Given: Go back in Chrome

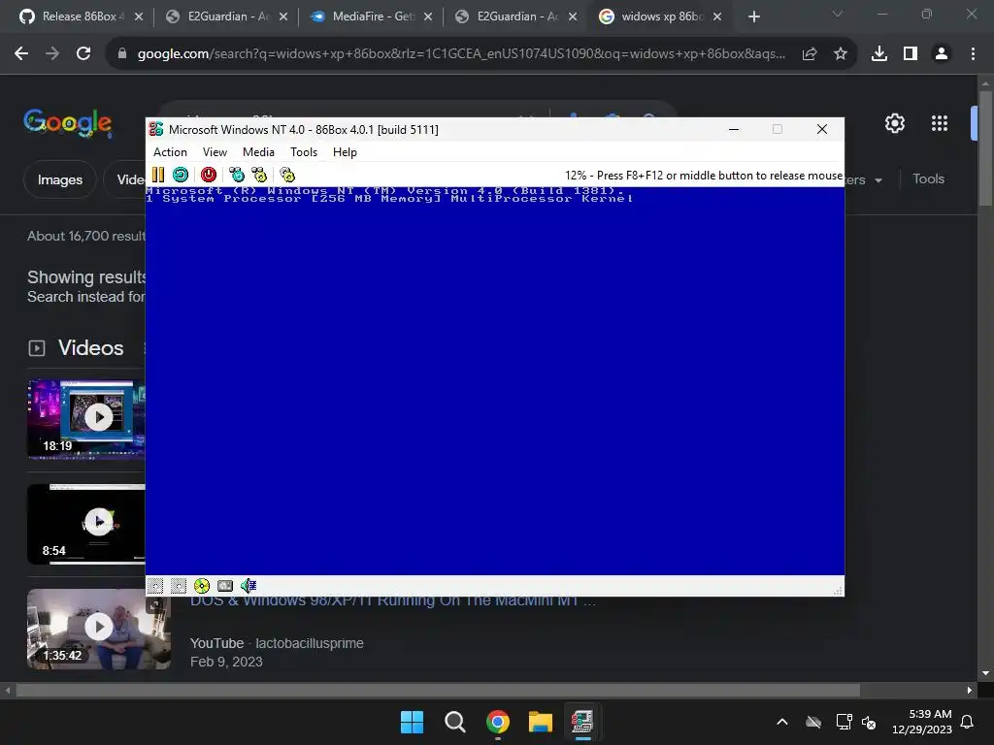Looking at the screenshot, I should pos(21,54).
